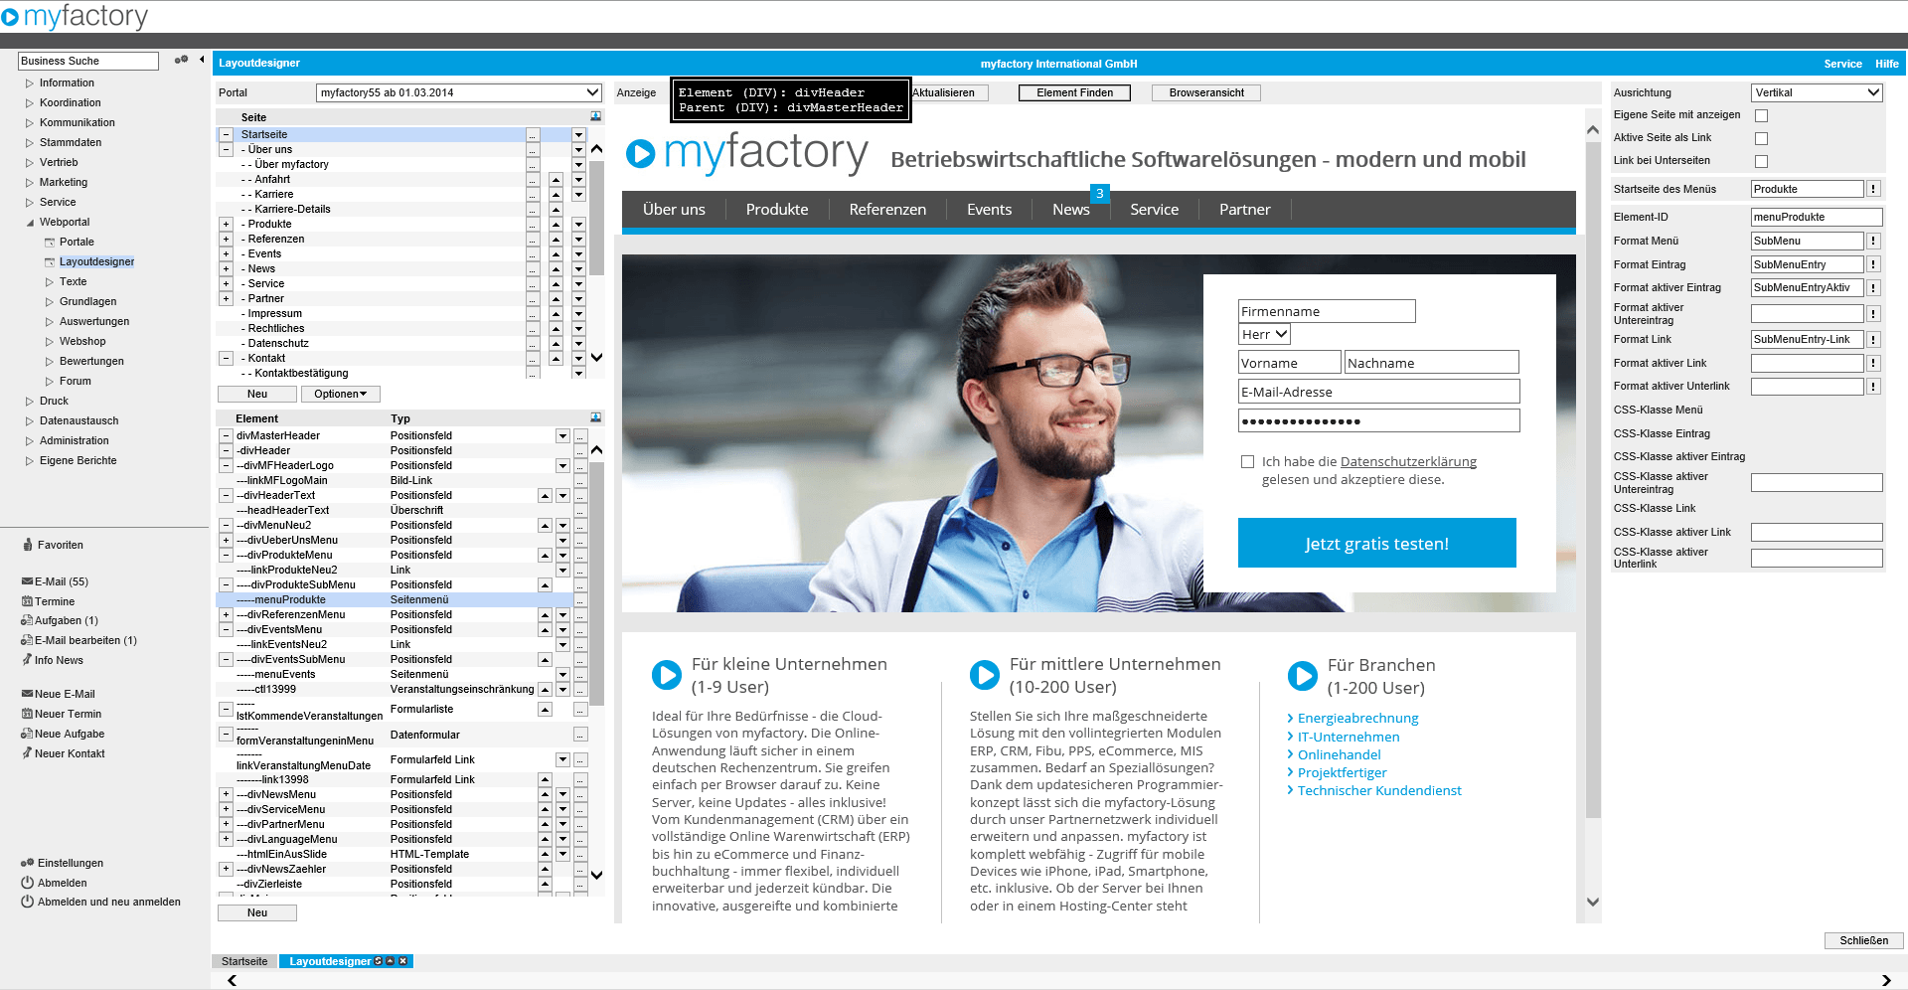Open the Produkte menu in the site preview
The width and height of the screenshot is (1908, 990).
777,210
